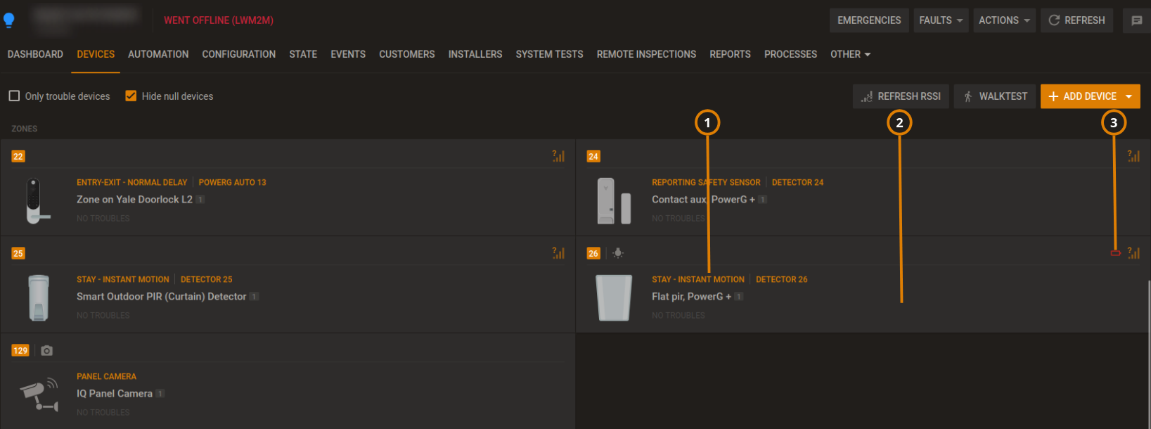Click signal strength icon on zone 22

(558, 156)
